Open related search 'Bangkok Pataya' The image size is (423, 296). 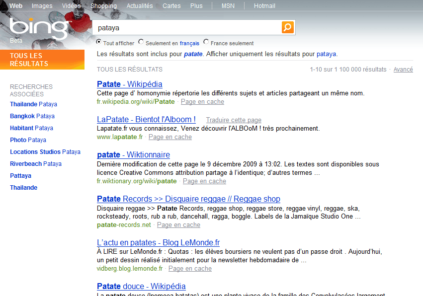32,116
